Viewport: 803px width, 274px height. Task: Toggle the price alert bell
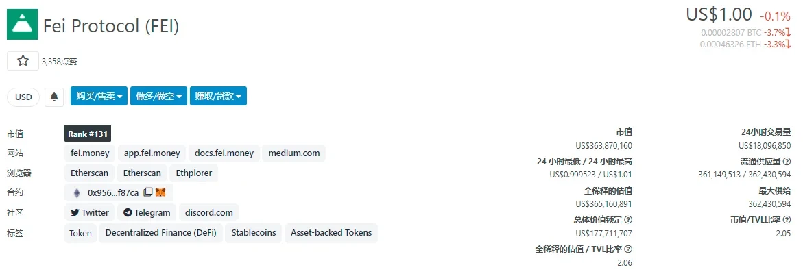click(54, 97)
